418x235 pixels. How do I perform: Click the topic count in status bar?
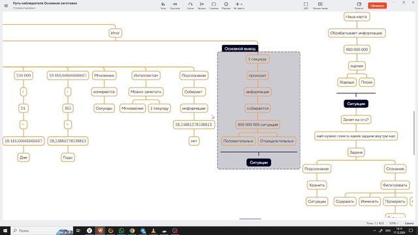(375, 223)
